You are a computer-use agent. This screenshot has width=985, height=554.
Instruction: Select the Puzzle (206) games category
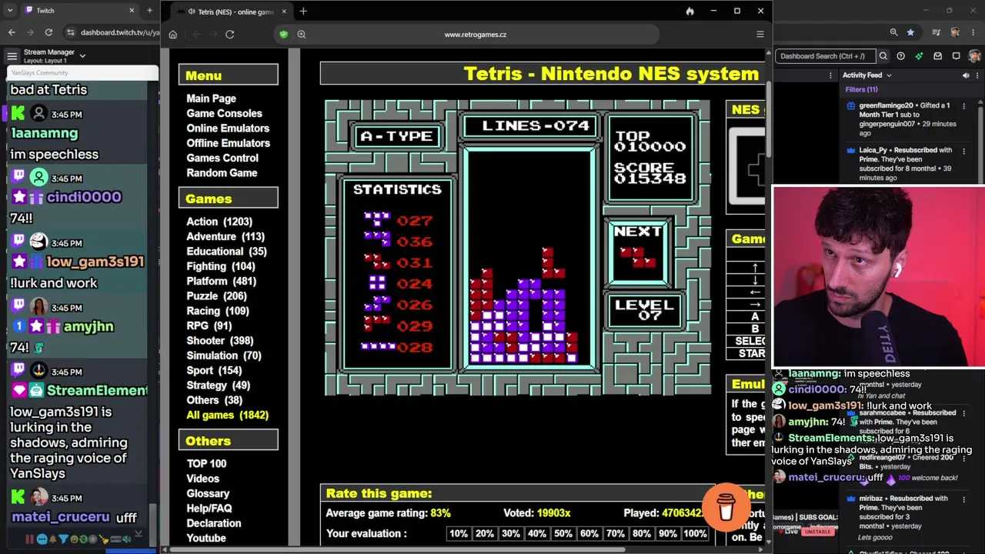[216, 296]
